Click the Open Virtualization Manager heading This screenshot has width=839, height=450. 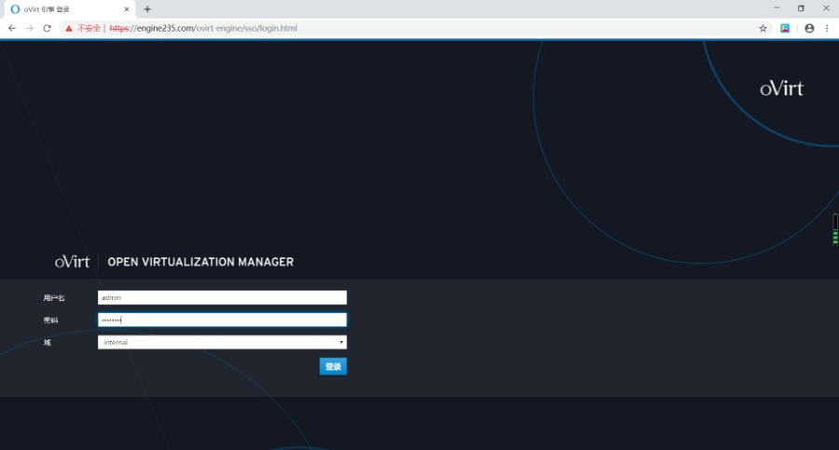(200, 262)
